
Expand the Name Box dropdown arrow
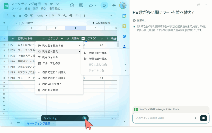click(x=16, y=23)
